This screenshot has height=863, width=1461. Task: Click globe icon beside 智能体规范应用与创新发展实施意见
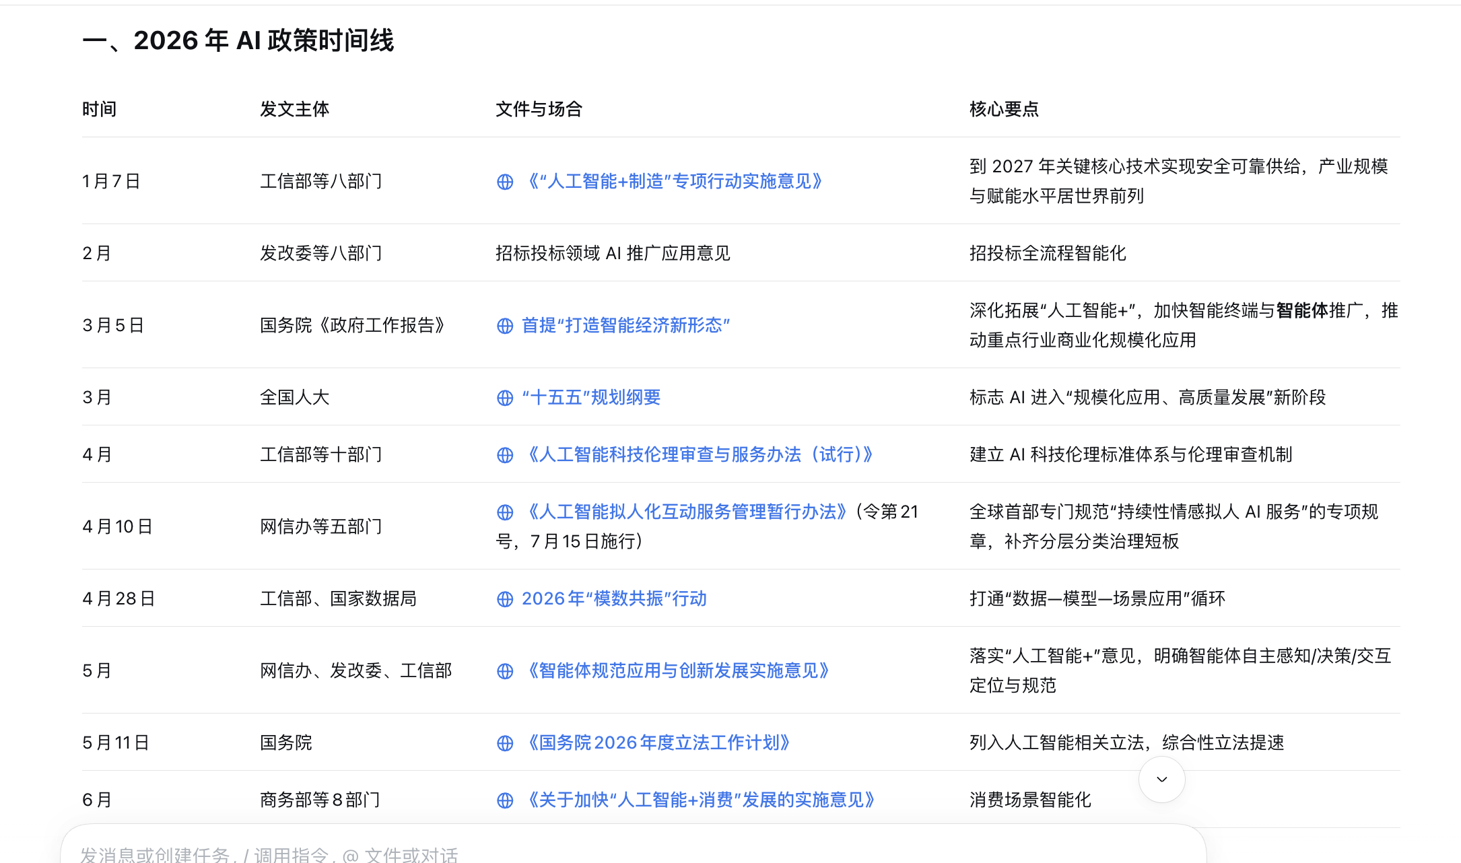tap(505, 671)
